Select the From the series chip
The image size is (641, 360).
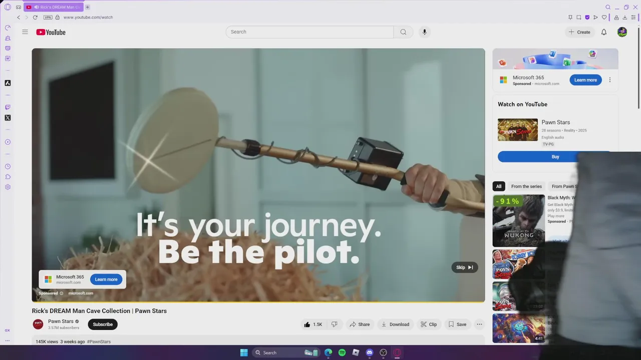click(x=526, y=186)
